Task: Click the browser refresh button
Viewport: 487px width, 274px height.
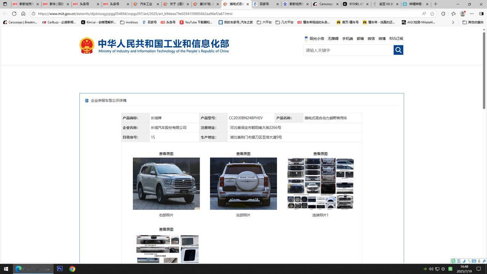Action: click(x=14, y=13)
